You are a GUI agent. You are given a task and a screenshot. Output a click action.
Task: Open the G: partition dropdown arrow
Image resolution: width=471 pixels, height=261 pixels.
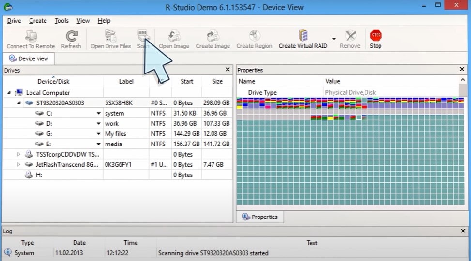click(98, 134)
